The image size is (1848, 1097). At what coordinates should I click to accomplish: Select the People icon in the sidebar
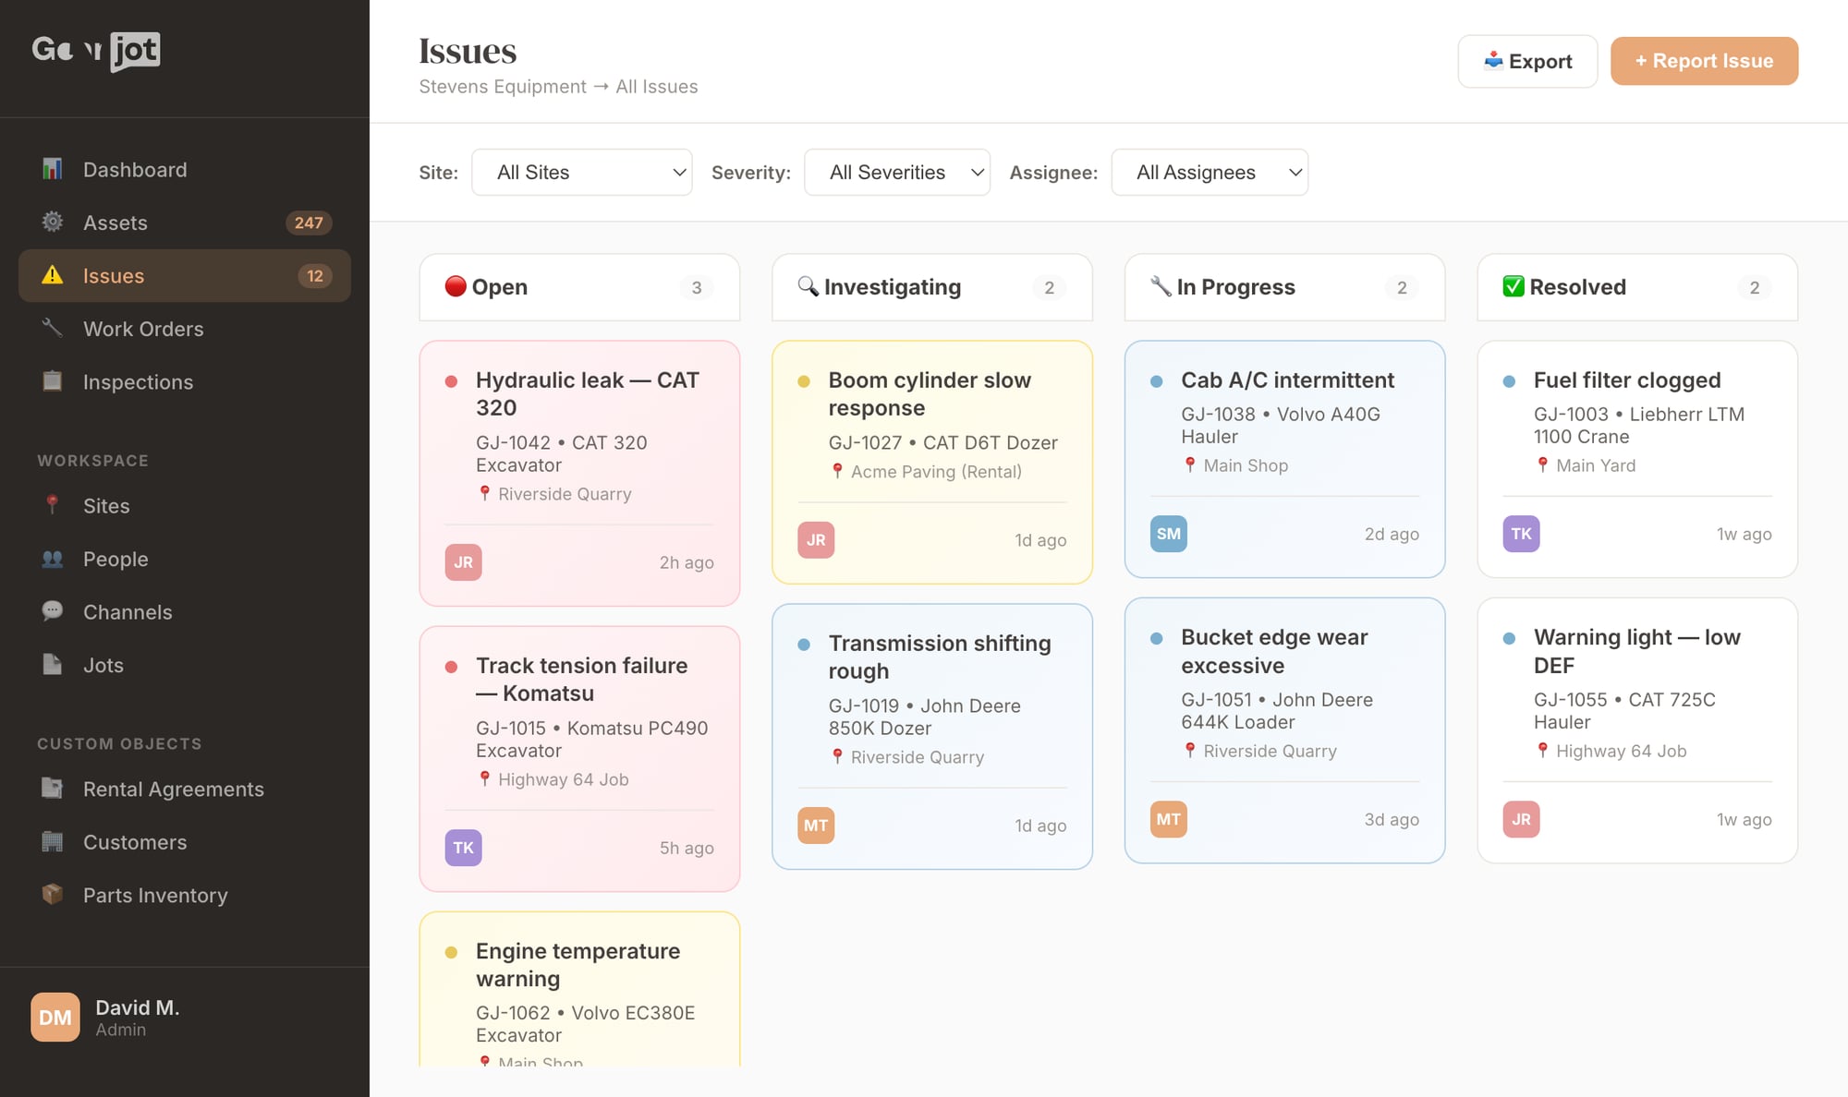tap(53, 559)
